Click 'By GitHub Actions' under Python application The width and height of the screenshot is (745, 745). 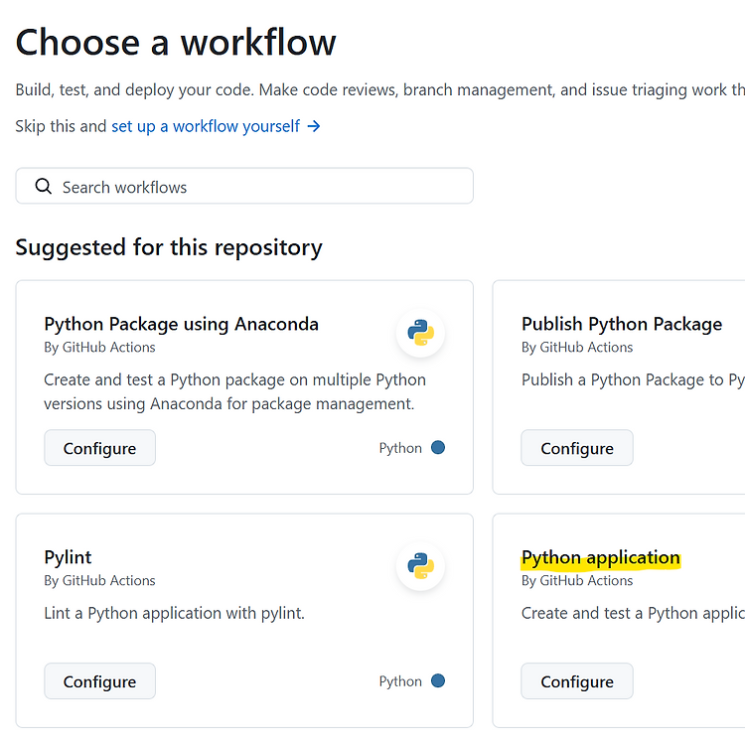[577, 581]
